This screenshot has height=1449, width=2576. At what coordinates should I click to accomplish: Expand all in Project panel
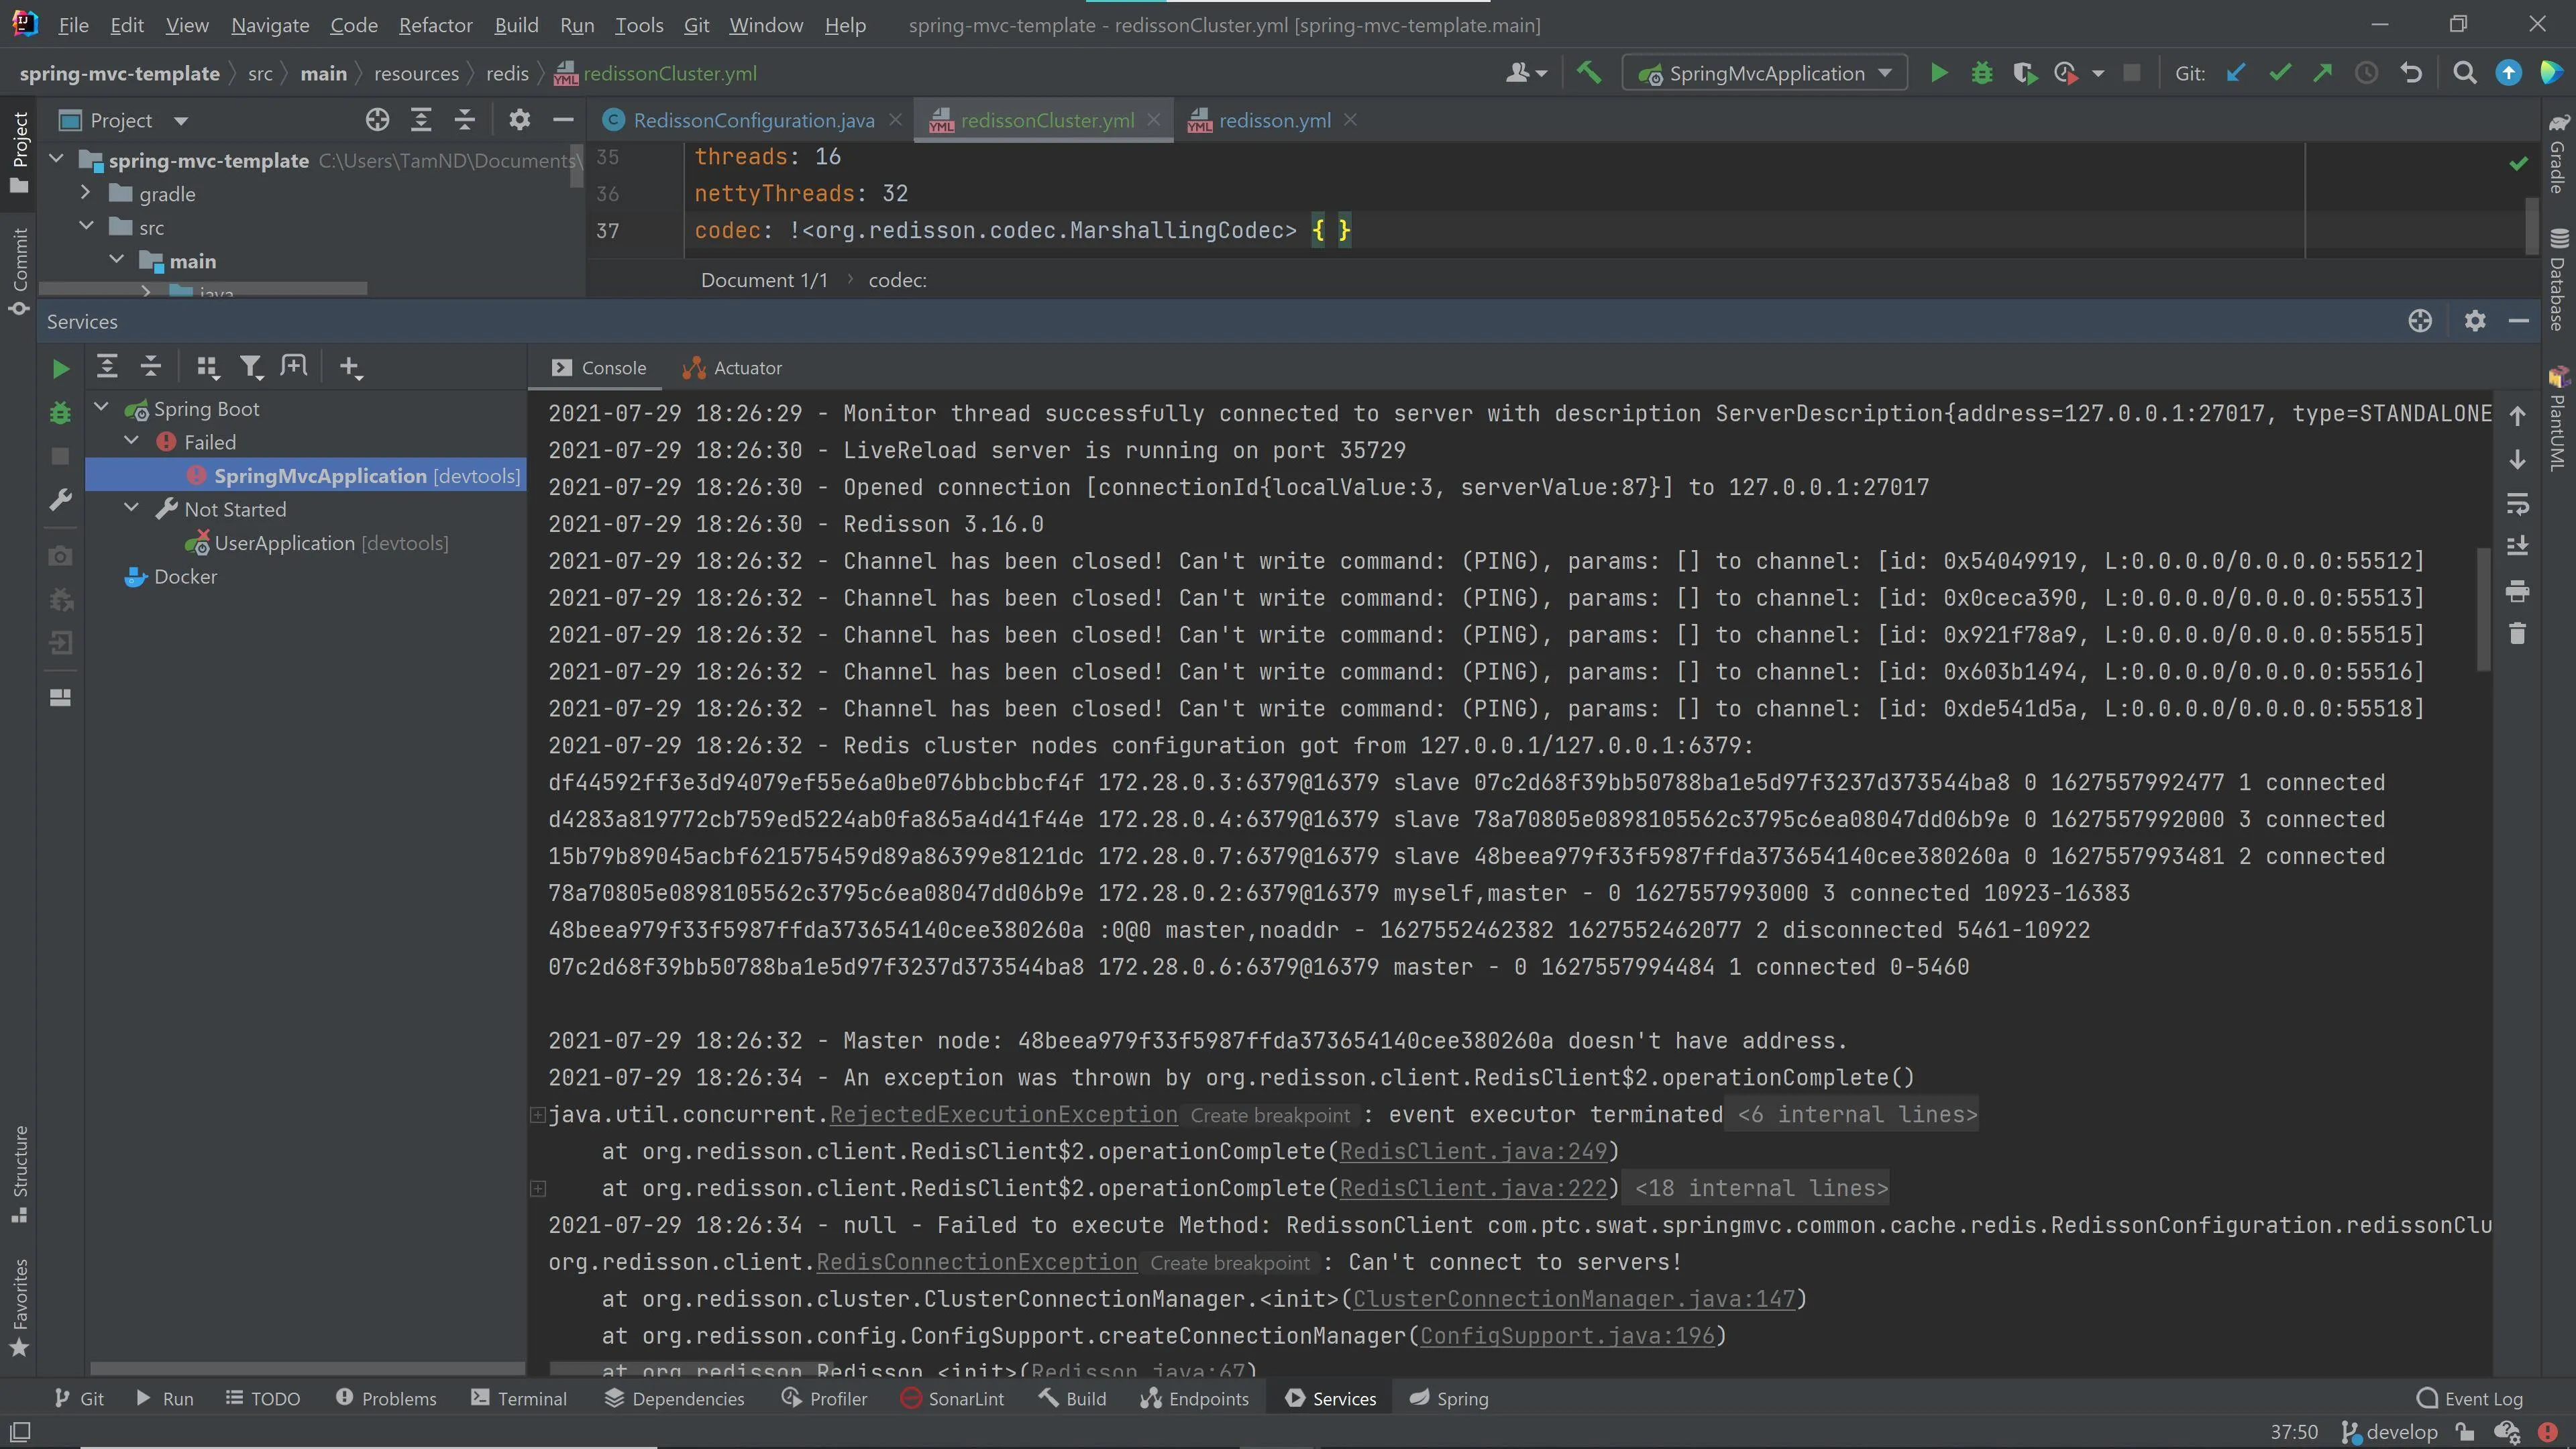421,120
